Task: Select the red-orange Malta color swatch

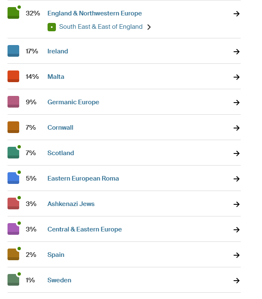Action: (13, 76)
